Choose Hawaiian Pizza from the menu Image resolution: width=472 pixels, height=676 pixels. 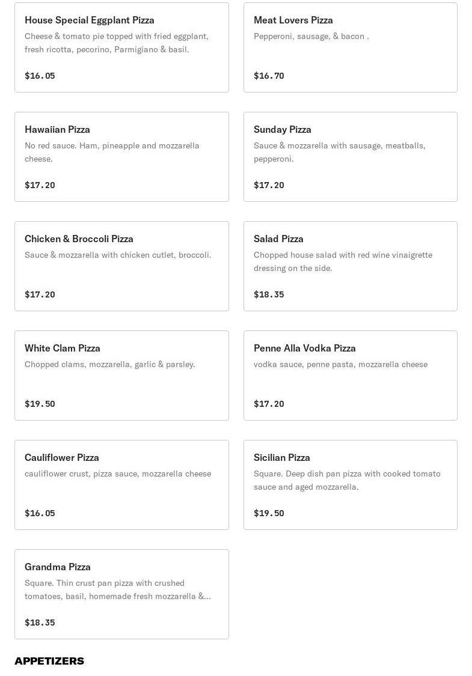tap(121, 157)
